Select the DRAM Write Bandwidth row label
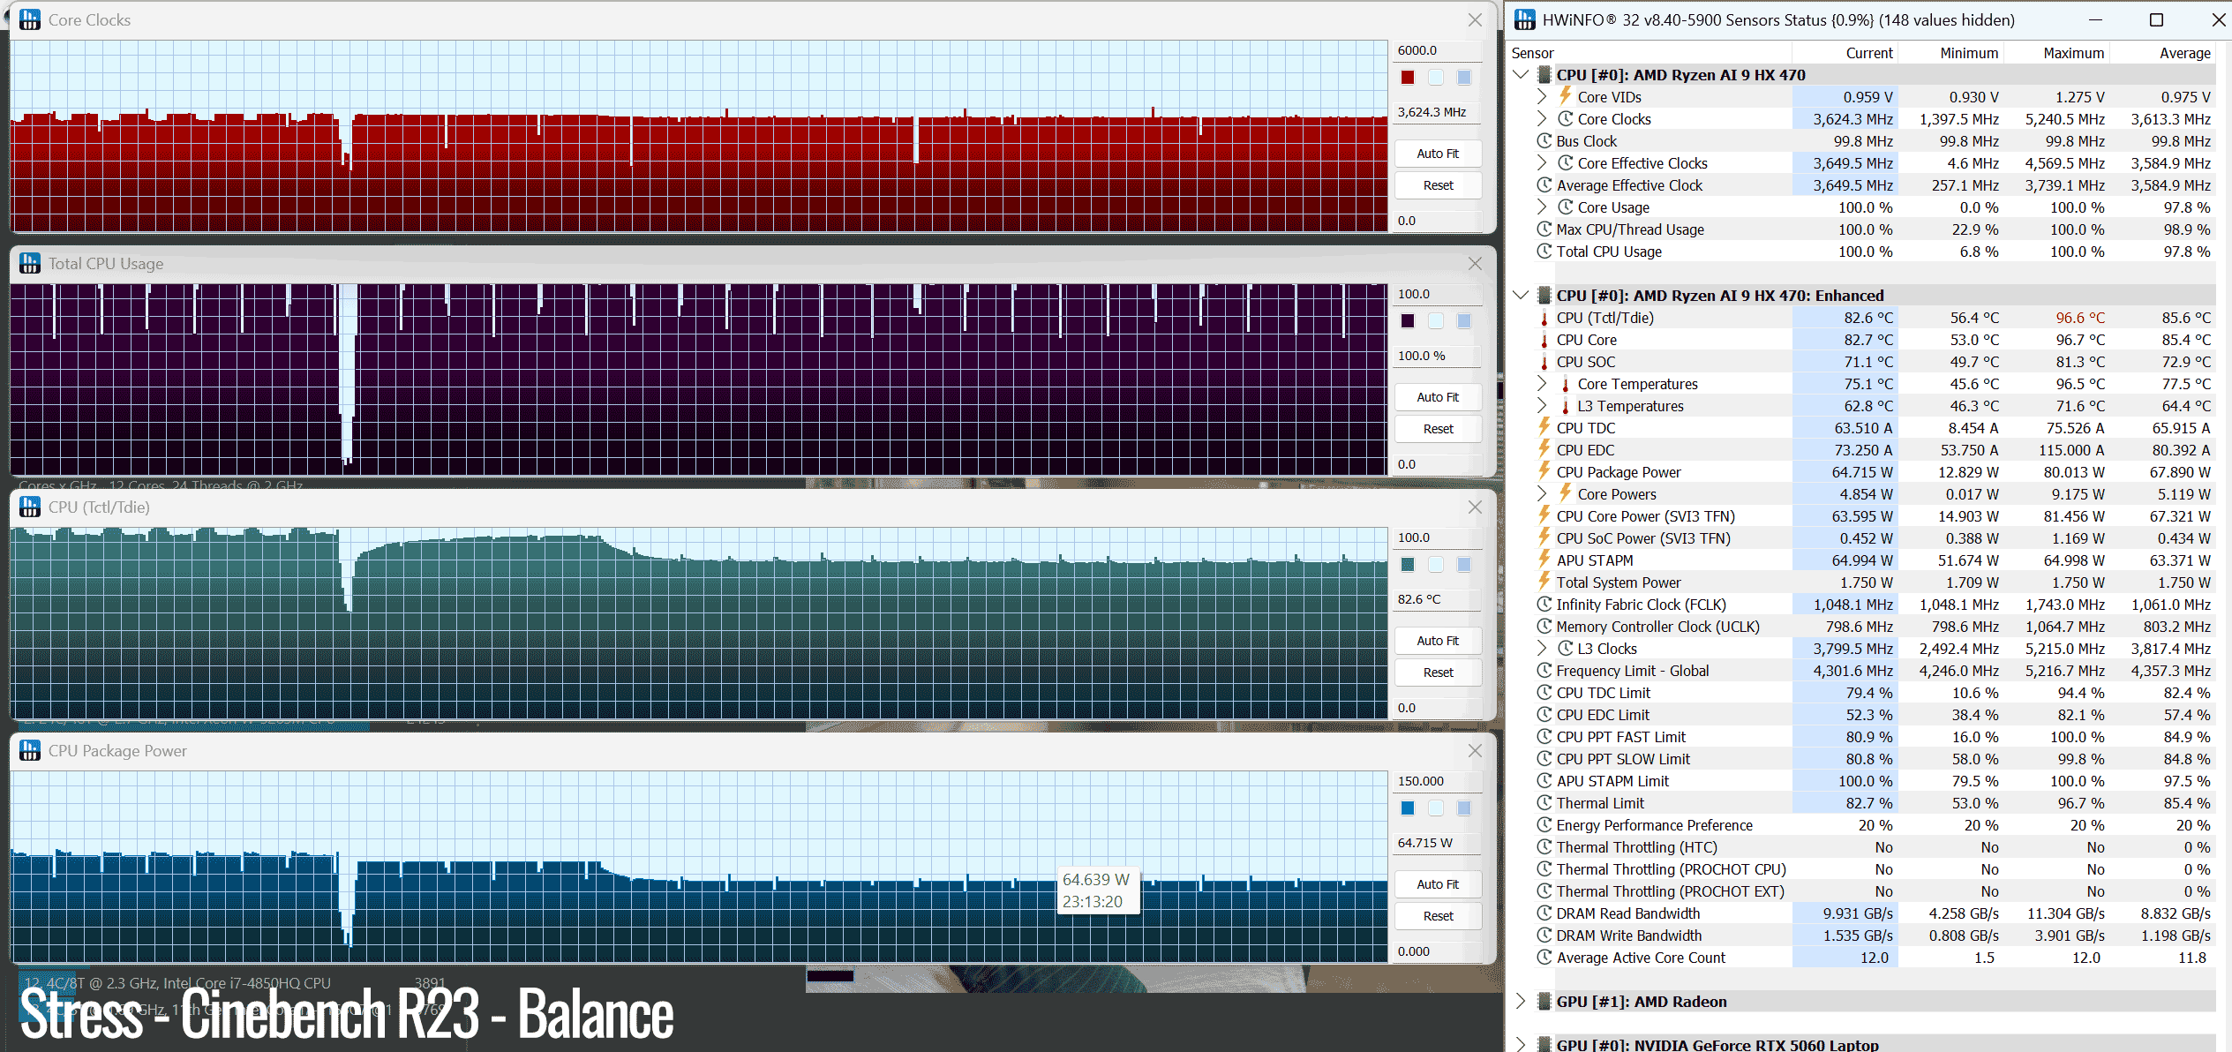This screenshot has height=1052, width=2232. pos(1628,936)
